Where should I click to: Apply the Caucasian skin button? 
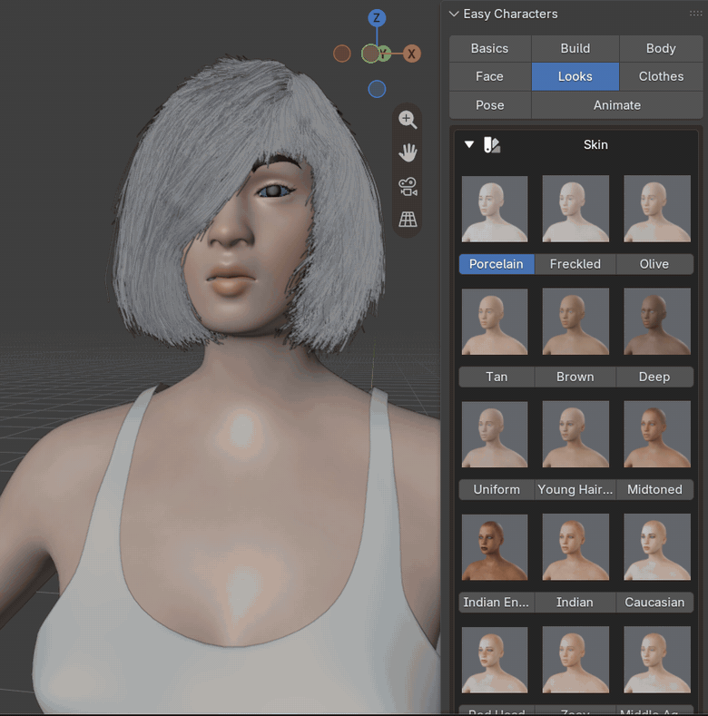tap(654, 603)
